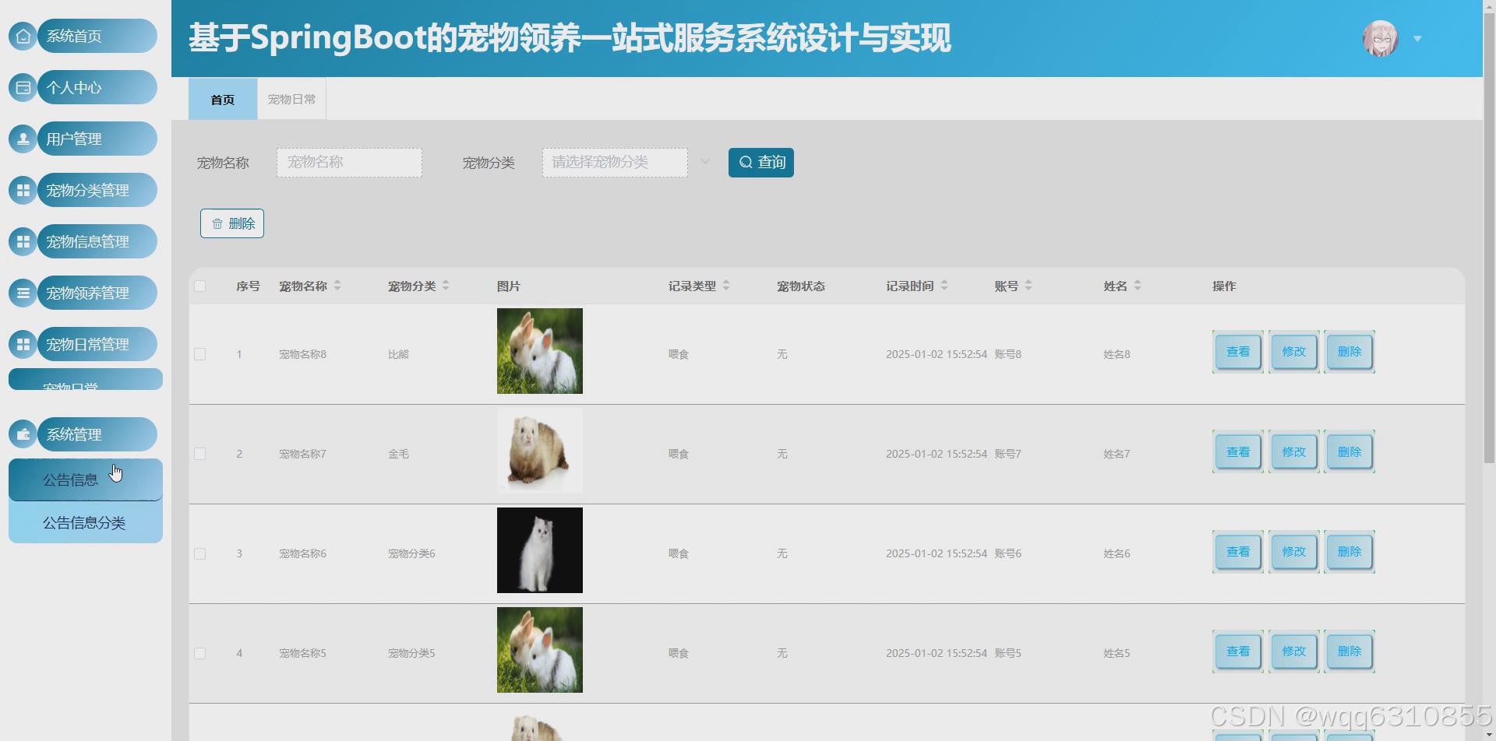Open the 请选择宠物分类 dropdown
The image size is (1496, 741).
pos(615,162)
